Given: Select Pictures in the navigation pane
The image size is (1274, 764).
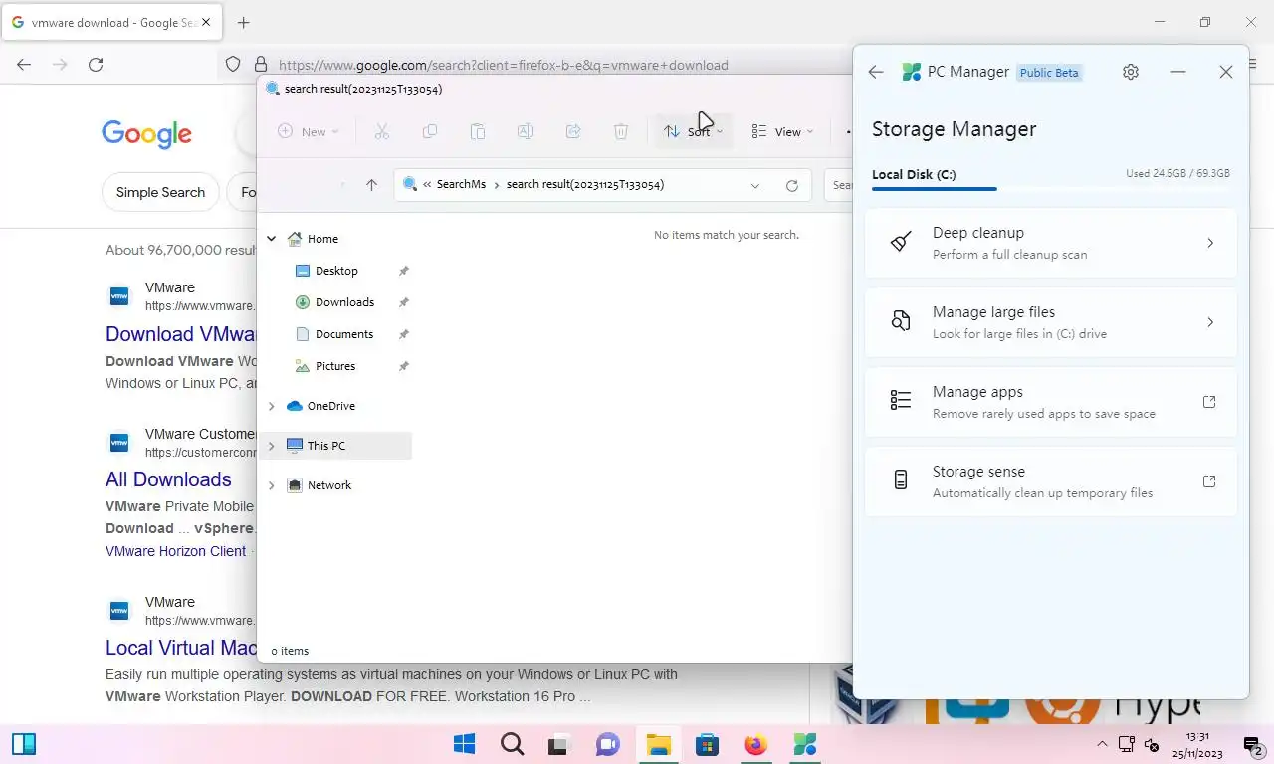Looking at the screenshot, I should point(335,366).
